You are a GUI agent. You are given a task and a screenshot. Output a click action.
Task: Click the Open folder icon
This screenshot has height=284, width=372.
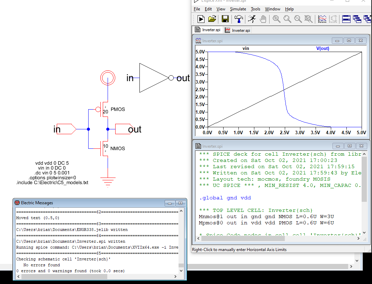tap(212, 19)
